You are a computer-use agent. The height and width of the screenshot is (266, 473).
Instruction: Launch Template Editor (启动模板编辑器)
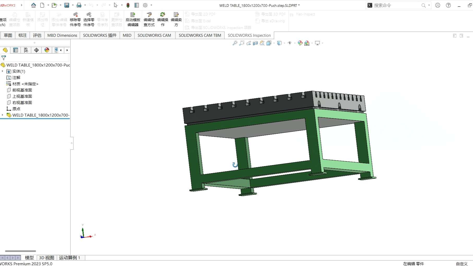pos(133,19)
